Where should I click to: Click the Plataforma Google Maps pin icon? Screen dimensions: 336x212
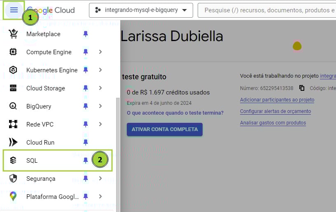(13, 196)
